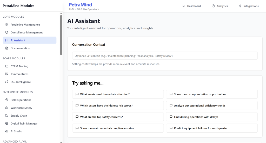Switch to the Analytics page
This screenshot has height=143, width=266.
(220, 6)
